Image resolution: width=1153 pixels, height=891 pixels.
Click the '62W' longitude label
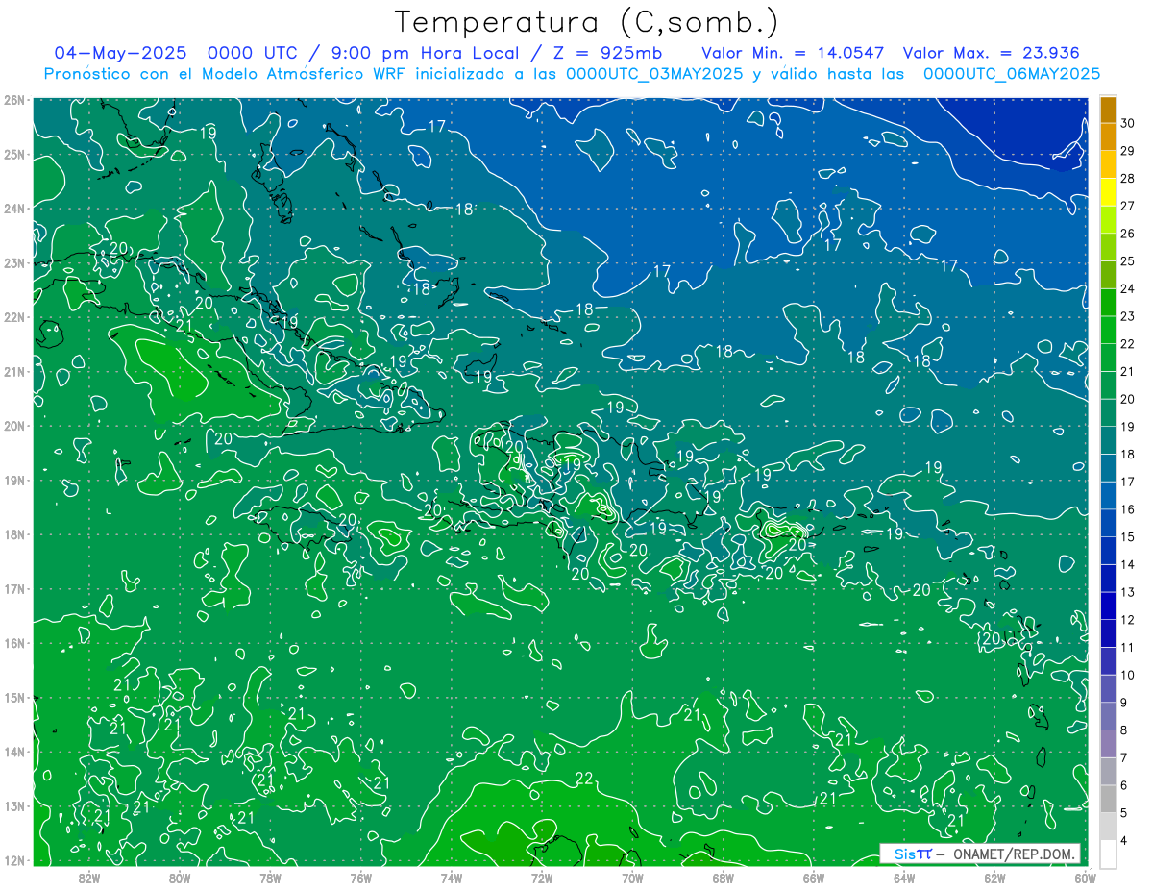click(x=994, y=877)
